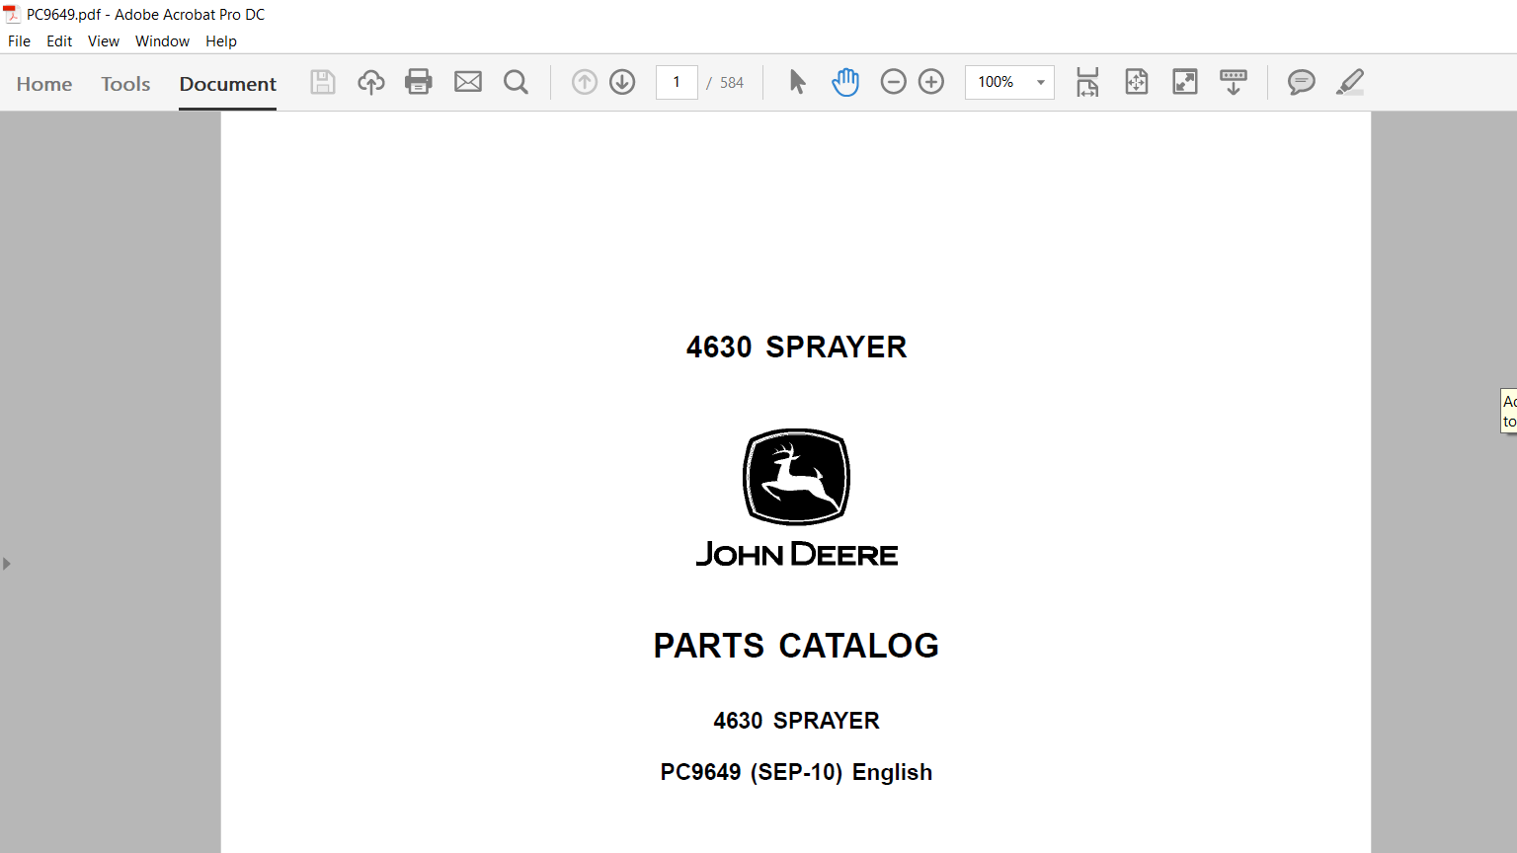The width and height of the screenshot is (1517, 853).
Task: Click the PARTS CATALOG heading text
Action: 796,646
